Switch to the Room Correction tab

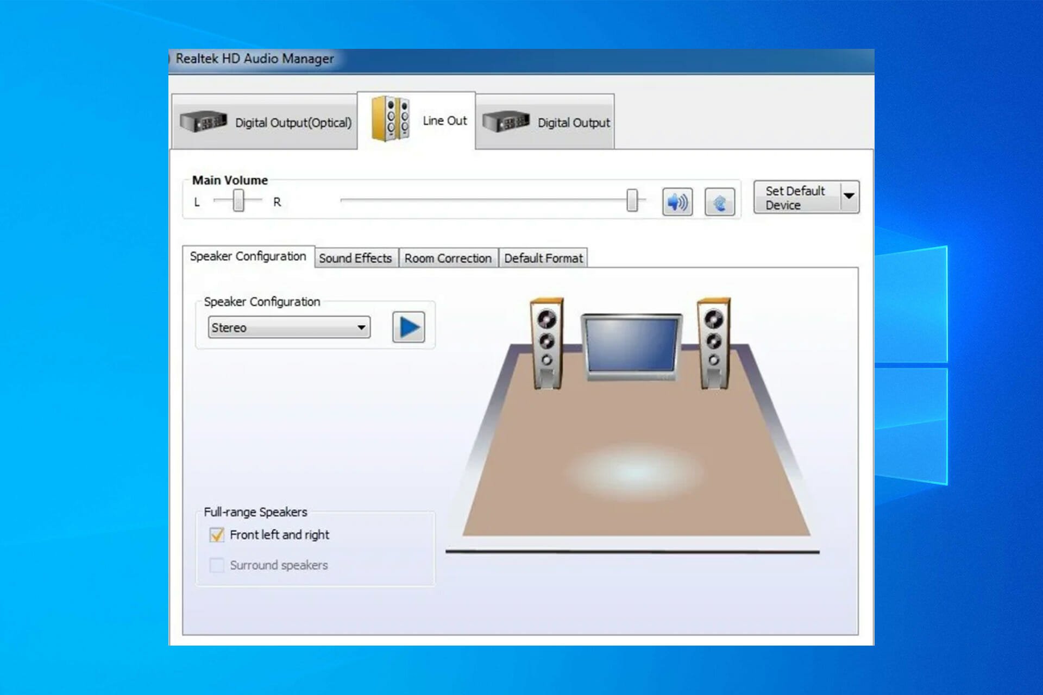[447, 257]
